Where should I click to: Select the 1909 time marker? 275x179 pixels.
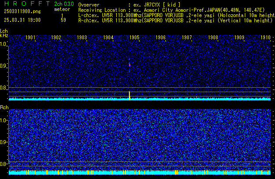coord(239,38)
